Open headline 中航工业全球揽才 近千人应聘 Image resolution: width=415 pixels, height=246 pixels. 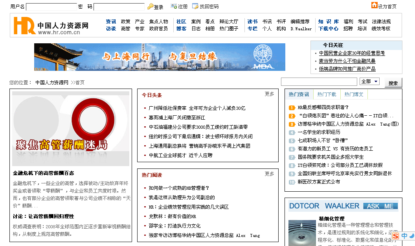point(180,155)
